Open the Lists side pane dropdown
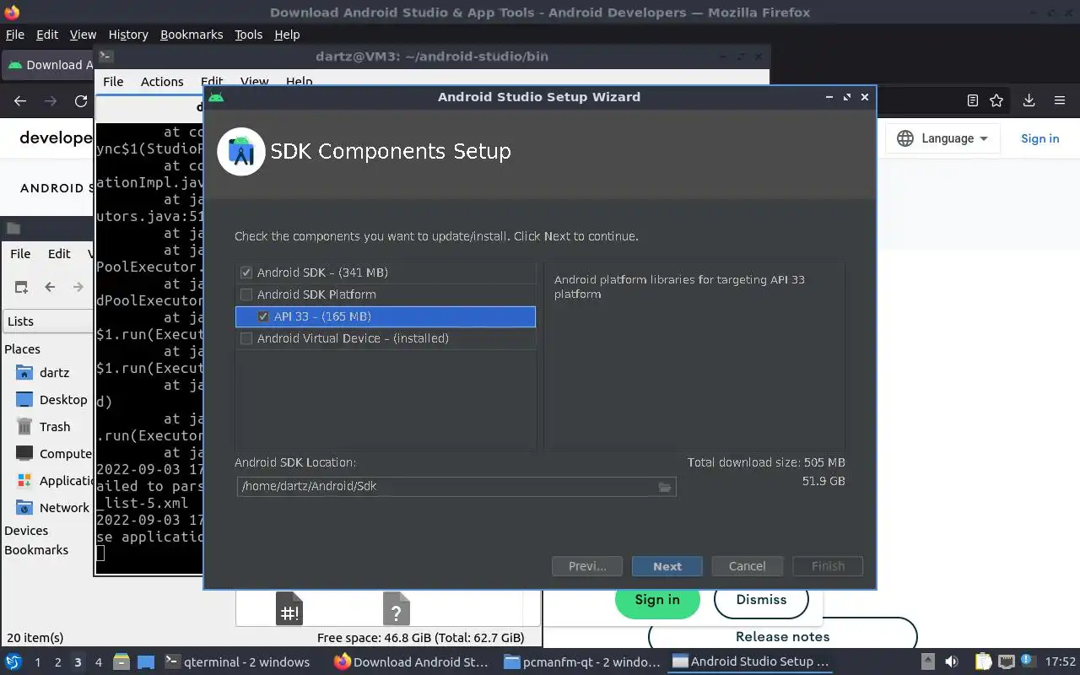The height and width of the screenshot is (675, 1080). click(x=47, y=321)
